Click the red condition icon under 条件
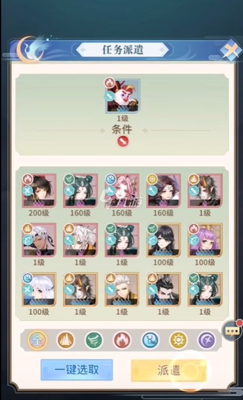 (x=123, y=141)
